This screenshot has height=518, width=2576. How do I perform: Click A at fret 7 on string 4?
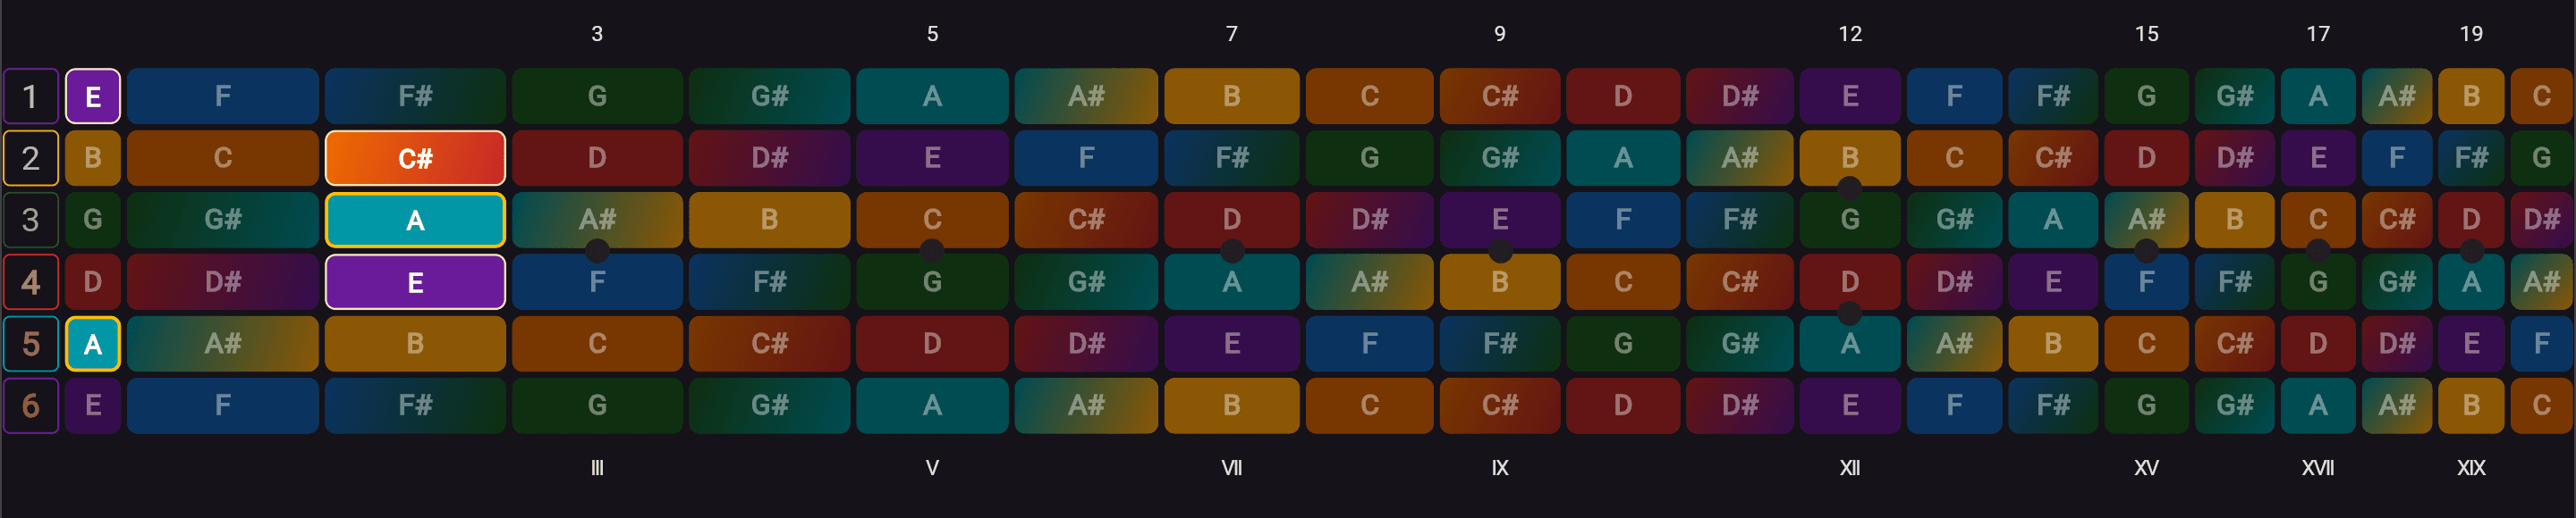(x=1232, y=282)
